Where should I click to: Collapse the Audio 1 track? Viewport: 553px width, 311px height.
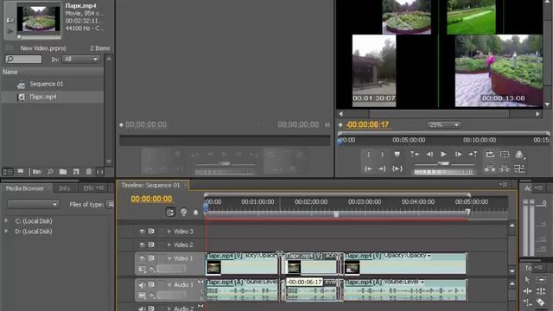coord(169,285)
